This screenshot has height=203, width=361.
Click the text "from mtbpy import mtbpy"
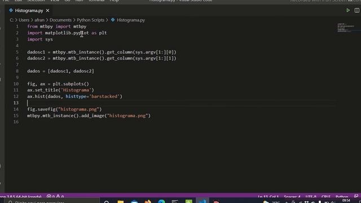pyautogui.click(x=56, y=27)
